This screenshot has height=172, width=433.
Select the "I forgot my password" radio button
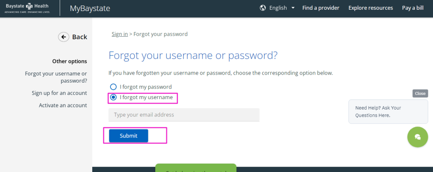click(x=113, y=87)
